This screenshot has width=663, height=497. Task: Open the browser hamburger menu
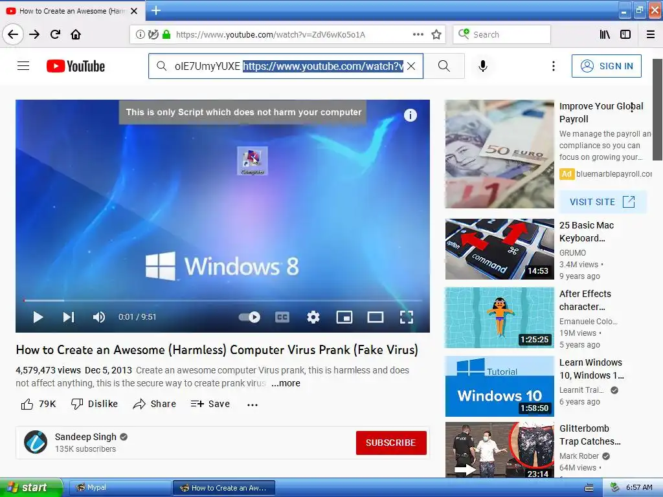click(651, 34)
